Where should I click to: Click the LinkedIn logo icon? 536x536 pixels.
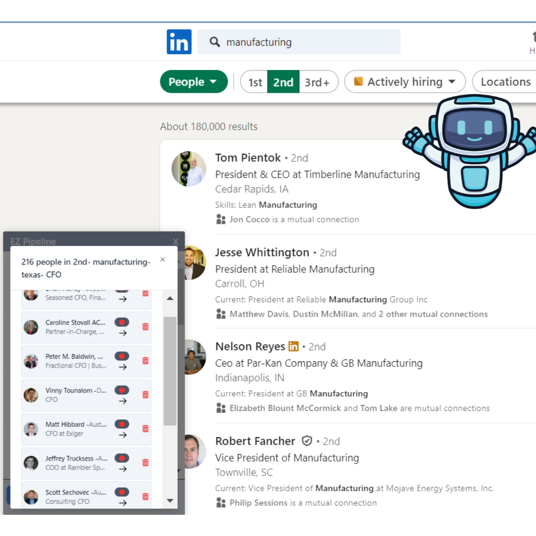click(x=179, y=42)
